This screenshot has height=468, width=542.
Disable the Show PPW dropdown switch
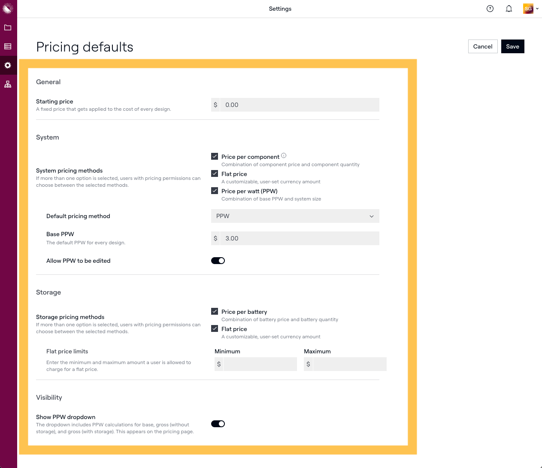pyautogui.click(x=218, y=424)
